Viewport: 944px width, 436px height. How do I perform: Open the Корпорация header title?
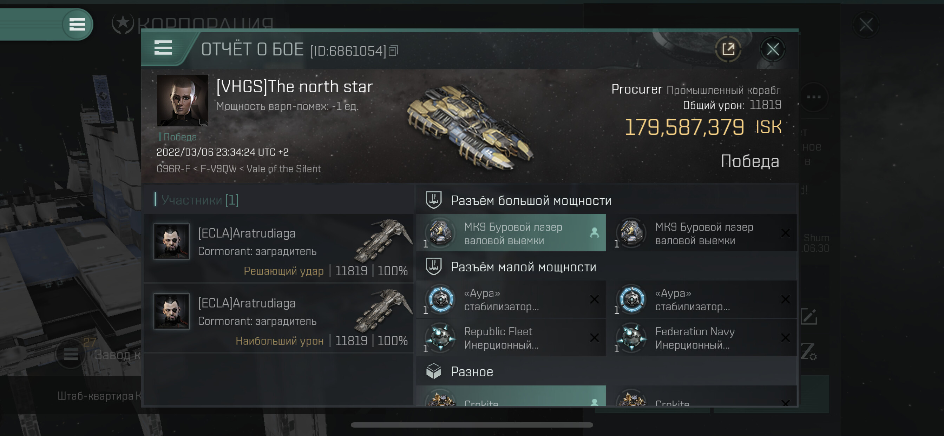click(x=205, y=24)
